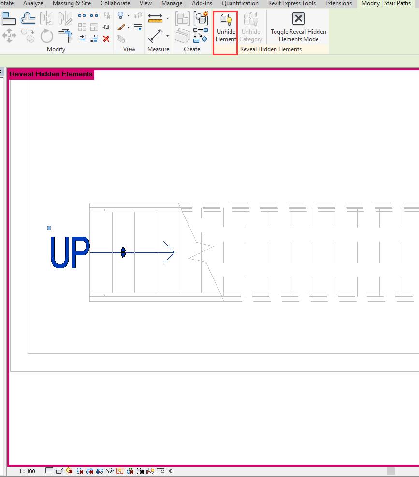The width and height of the screenshot is (419, 477).
Task: Click Toggle Reveal Hidden Elements Mode
Action: click(298, 28)
